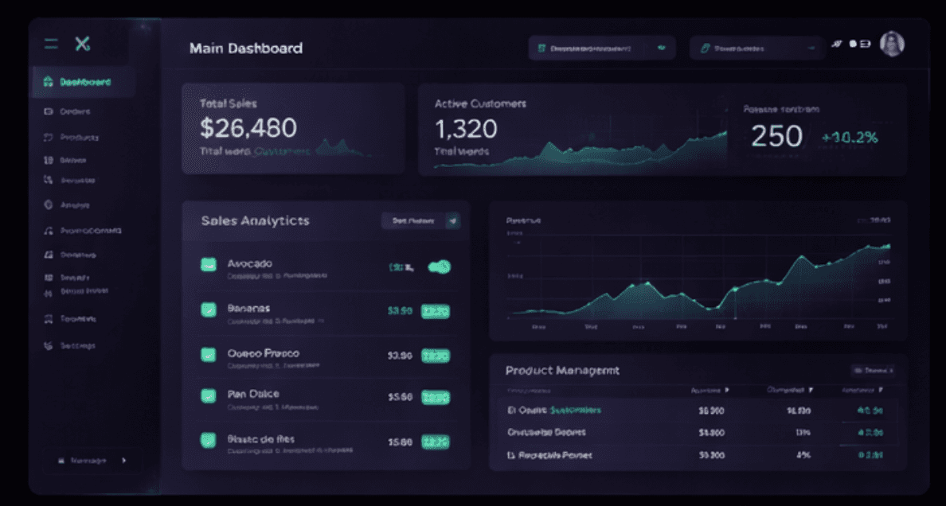946x506 pixels.
Task: Select Dashboard in the sidebar menu
Action: point(80,81)
